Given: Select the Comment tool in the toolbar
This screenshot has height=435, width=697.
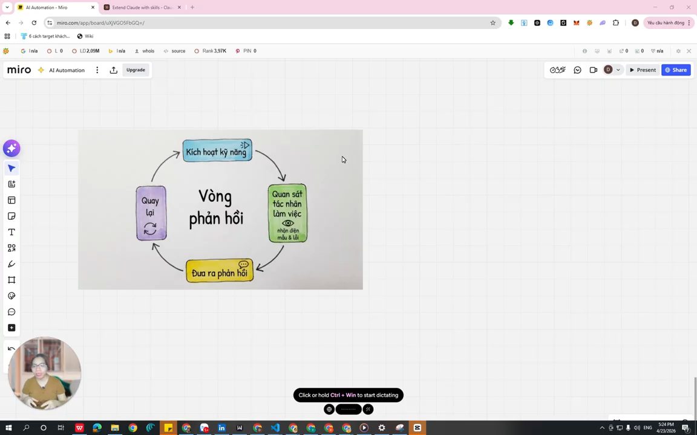Looking at the screenshot, I should (x=11, y=312).
